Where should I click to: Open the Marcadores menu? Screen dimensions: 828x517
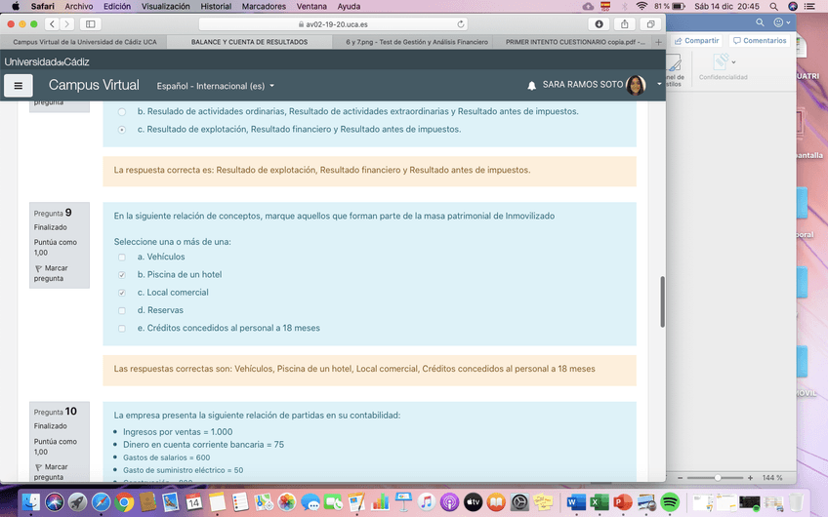[264, 6]
